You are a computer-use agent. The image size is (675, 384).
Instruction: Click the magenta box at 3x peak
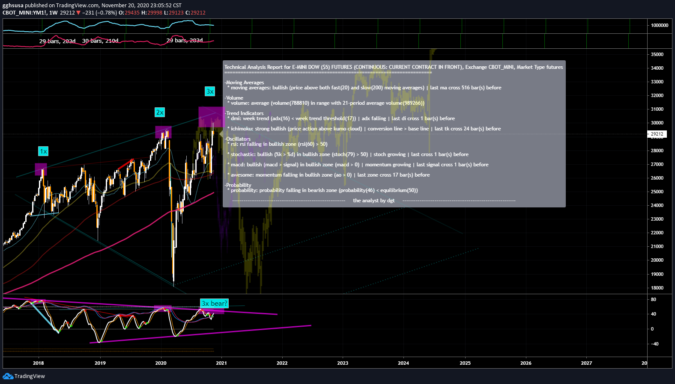211,117
